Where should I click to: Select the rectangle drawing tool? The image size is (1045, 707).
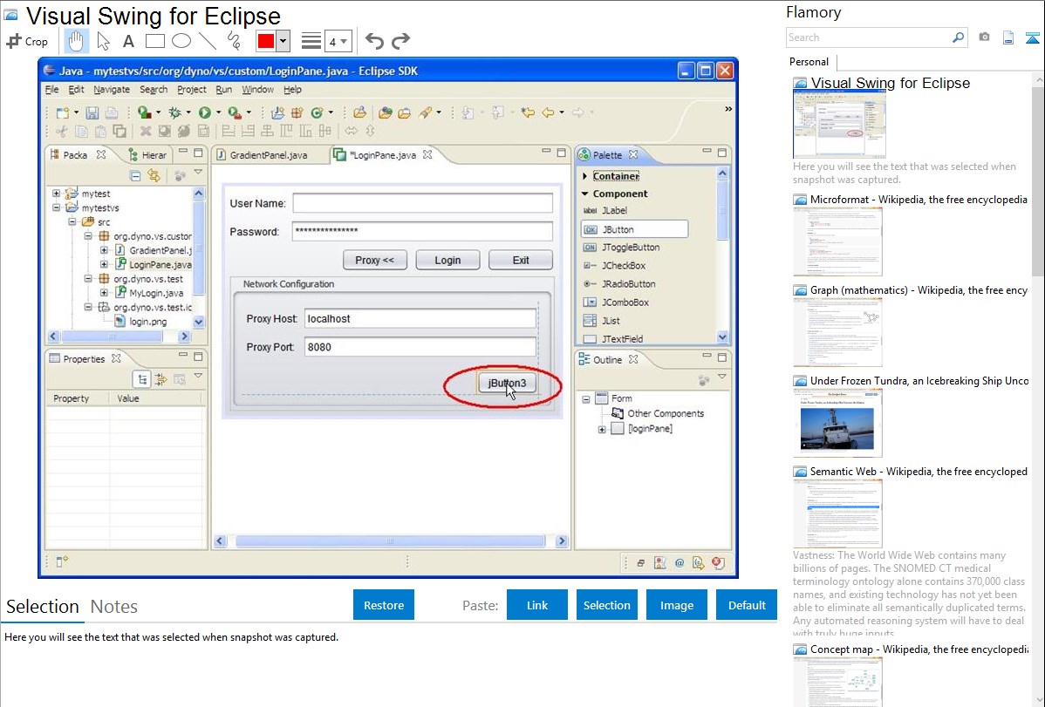pyautogui.click(x=154, y=41)
